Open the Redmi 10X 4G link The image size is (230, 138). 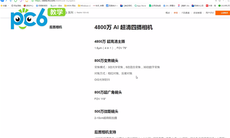pyautogui.click(x=82, y=13)
